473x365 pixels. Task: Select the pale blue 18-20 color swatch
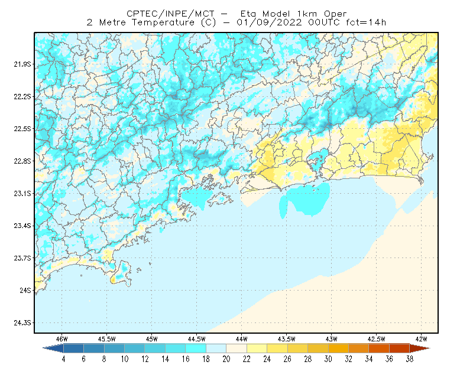coord(216,348)
